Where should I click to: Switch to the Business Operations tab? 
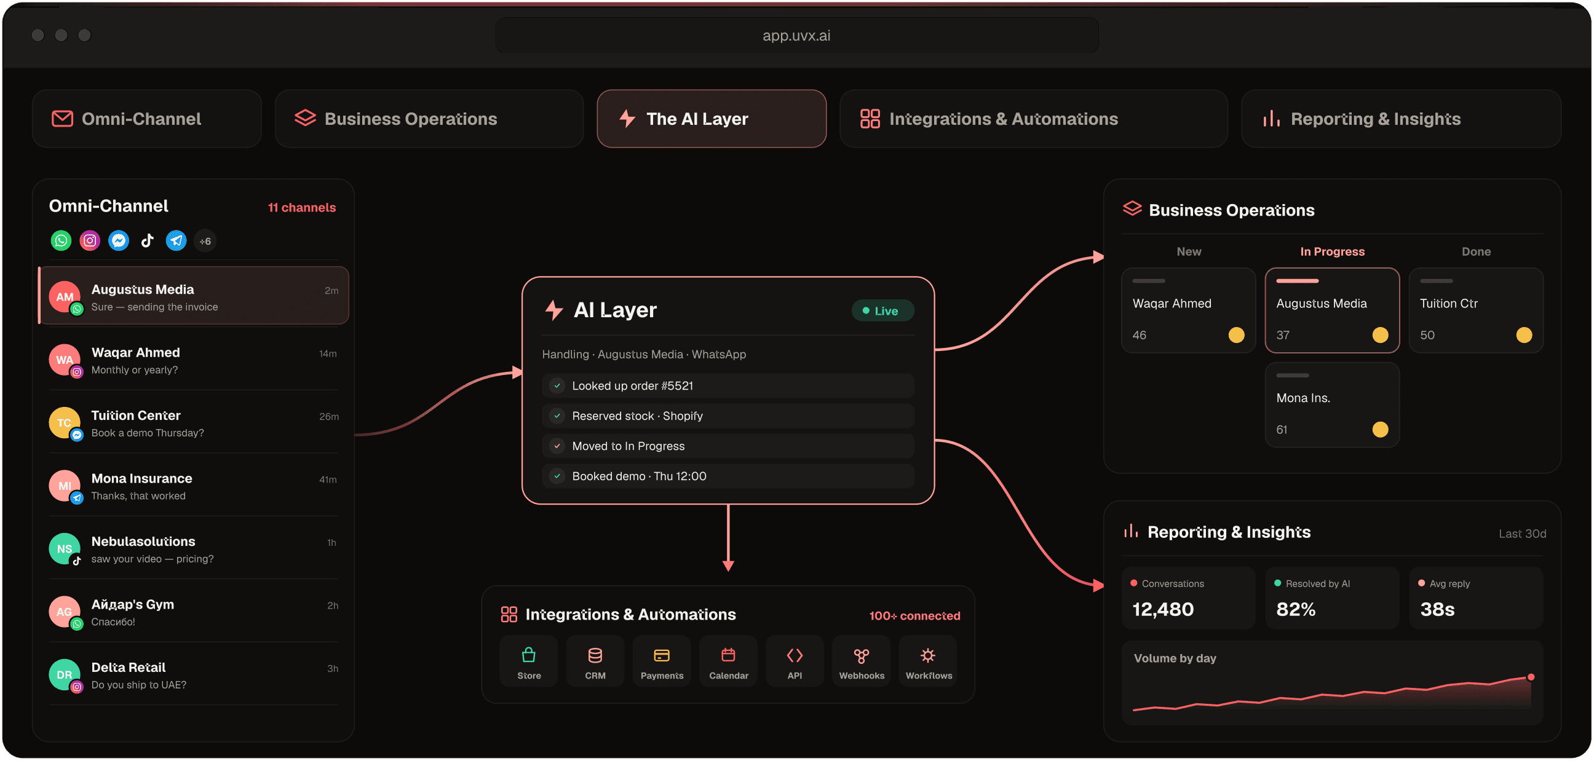[429, 119]
